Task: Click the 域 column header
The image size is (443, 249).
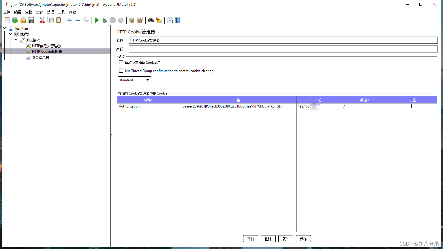Action: pos(319,100)
